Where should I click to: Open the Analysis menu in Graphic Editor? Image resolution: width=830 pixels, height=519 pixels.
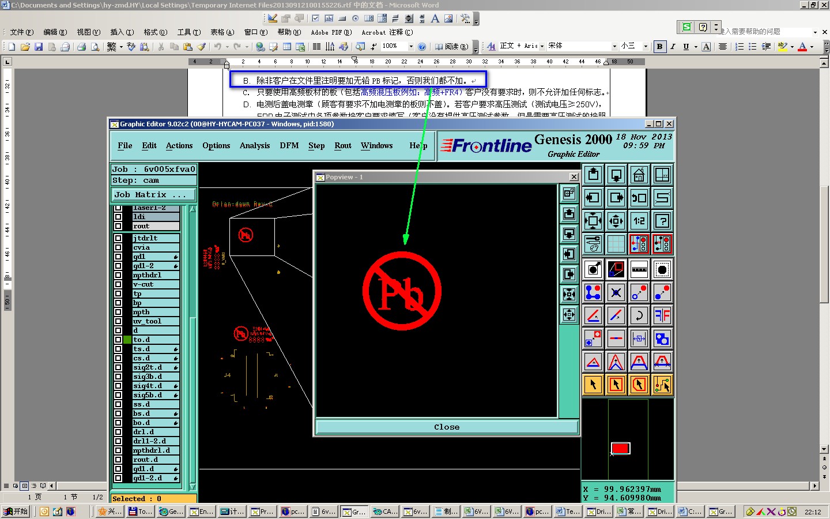[255, 146]
